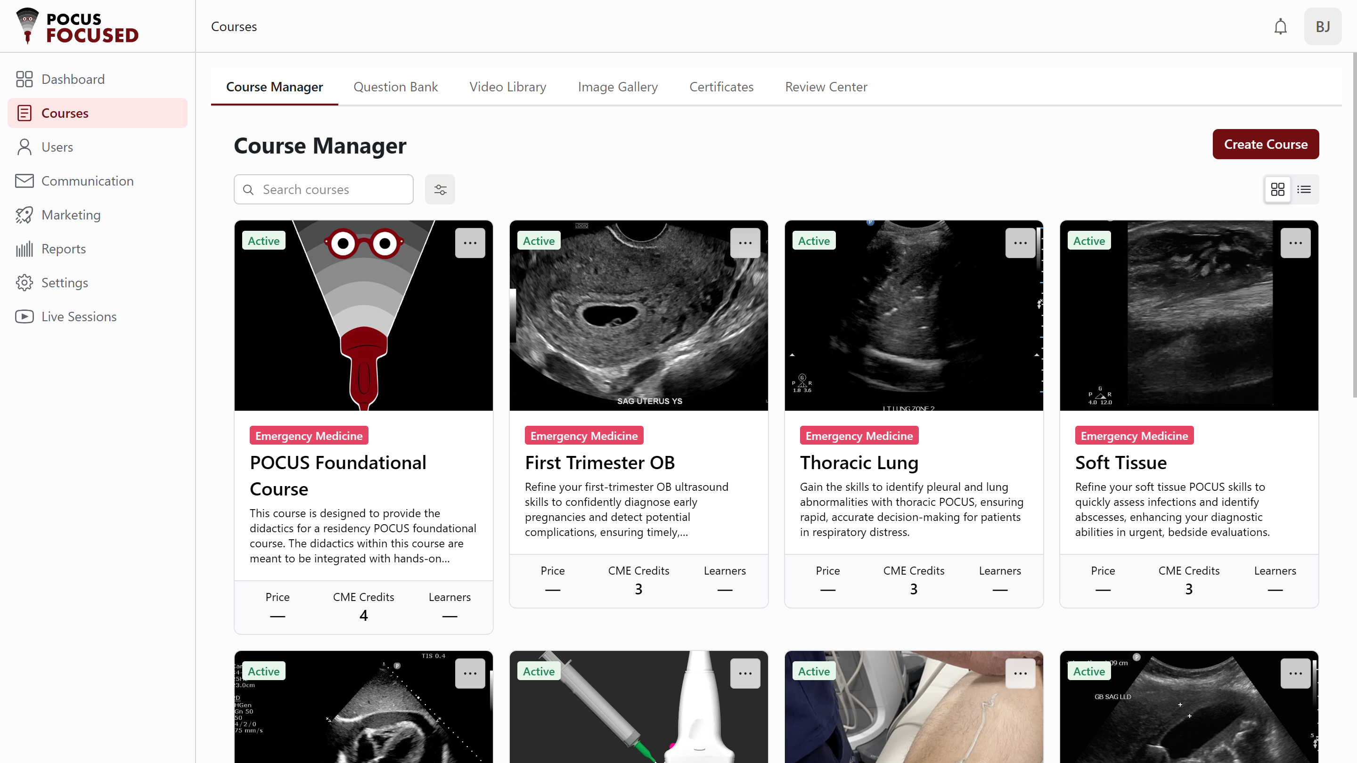Switch to grid view

(1277, 189)
